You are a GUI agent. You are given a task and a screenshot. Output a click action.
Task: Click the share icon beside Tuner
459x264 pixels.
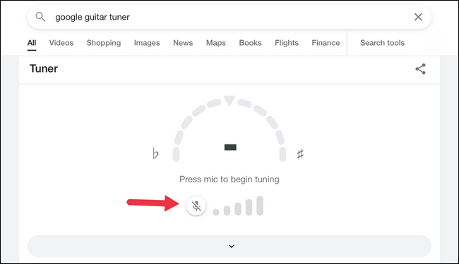click(x=420, y=69)
